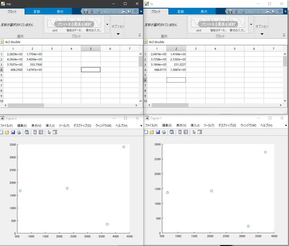Viewport: 289px width, 246px height.
Task: Click Save icon in fp window toolbar
Action: pos(230,11)
